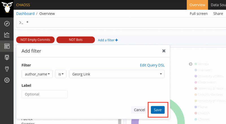The height and width of the screenshot is (124, 226).
Task: Click Share option
Action: pyautogui.click(x=218, y=14)
